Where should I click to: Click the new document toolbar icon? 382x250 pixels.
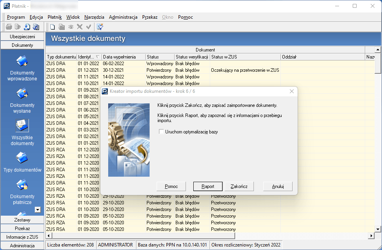pyautogui.click(x=52, y=27)
